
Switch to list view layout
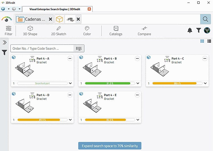tap(209, 41)
